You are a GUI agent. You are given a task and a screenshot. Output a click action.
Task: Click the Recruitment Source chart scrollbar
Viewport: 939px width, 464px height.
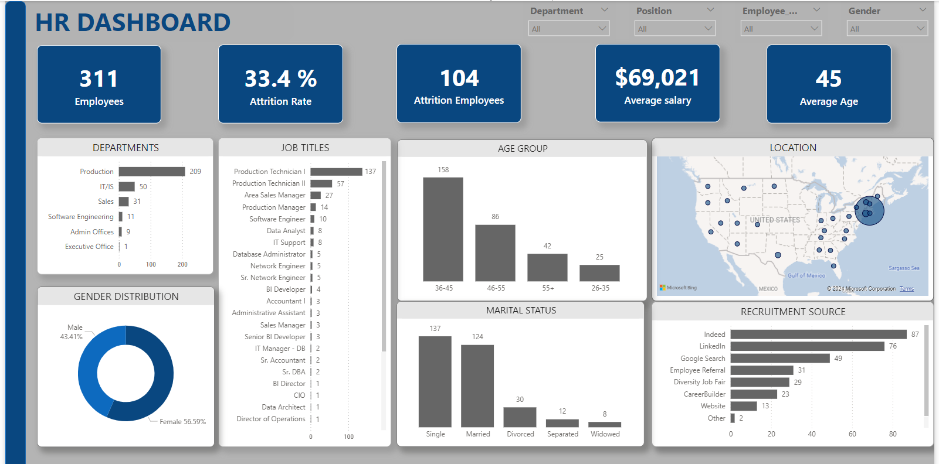(927, 370)
